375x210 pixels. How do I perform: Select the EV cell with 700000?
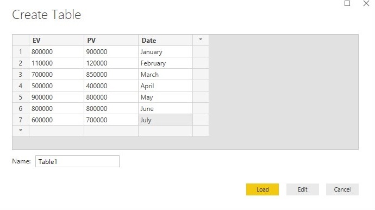point(57,75)
